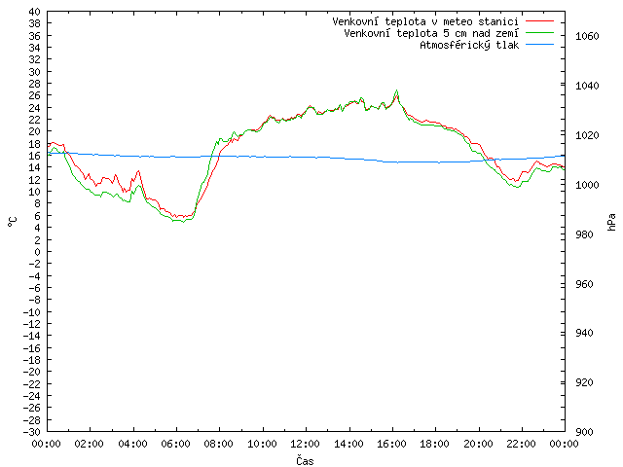Click the 14:00 time axis label
623x467 pixels.
click(348, 444)
